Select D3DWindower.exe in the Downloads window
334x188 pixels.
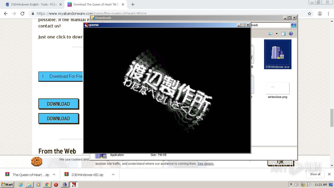click(277, 54)
